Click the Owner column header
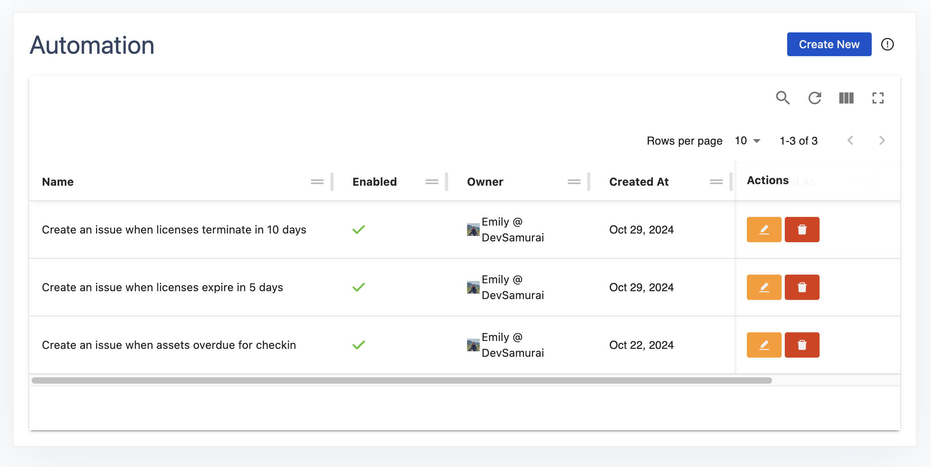Viewport: 931px width, 467px height. 485,182
